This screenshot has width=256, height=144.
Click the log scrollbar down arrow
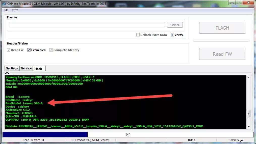point(248,127)
